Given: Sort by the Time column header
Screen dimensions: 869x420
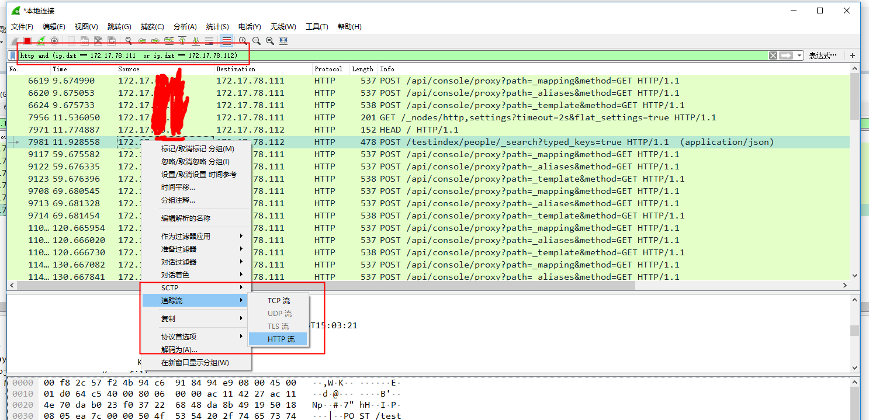Looking at the screenshot, I should 83,69.
